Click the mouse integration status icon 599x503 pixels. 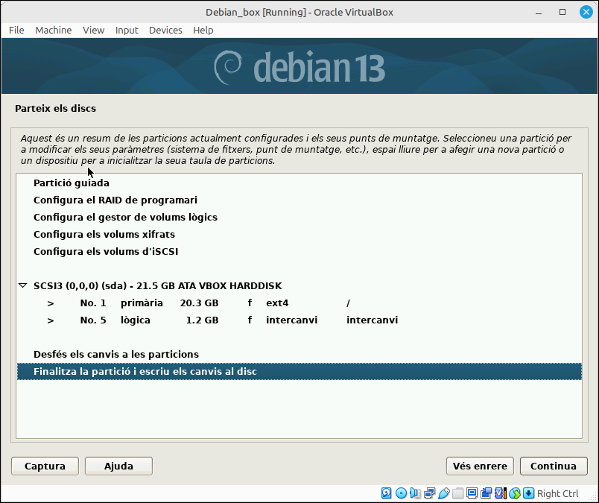[515, 493]
